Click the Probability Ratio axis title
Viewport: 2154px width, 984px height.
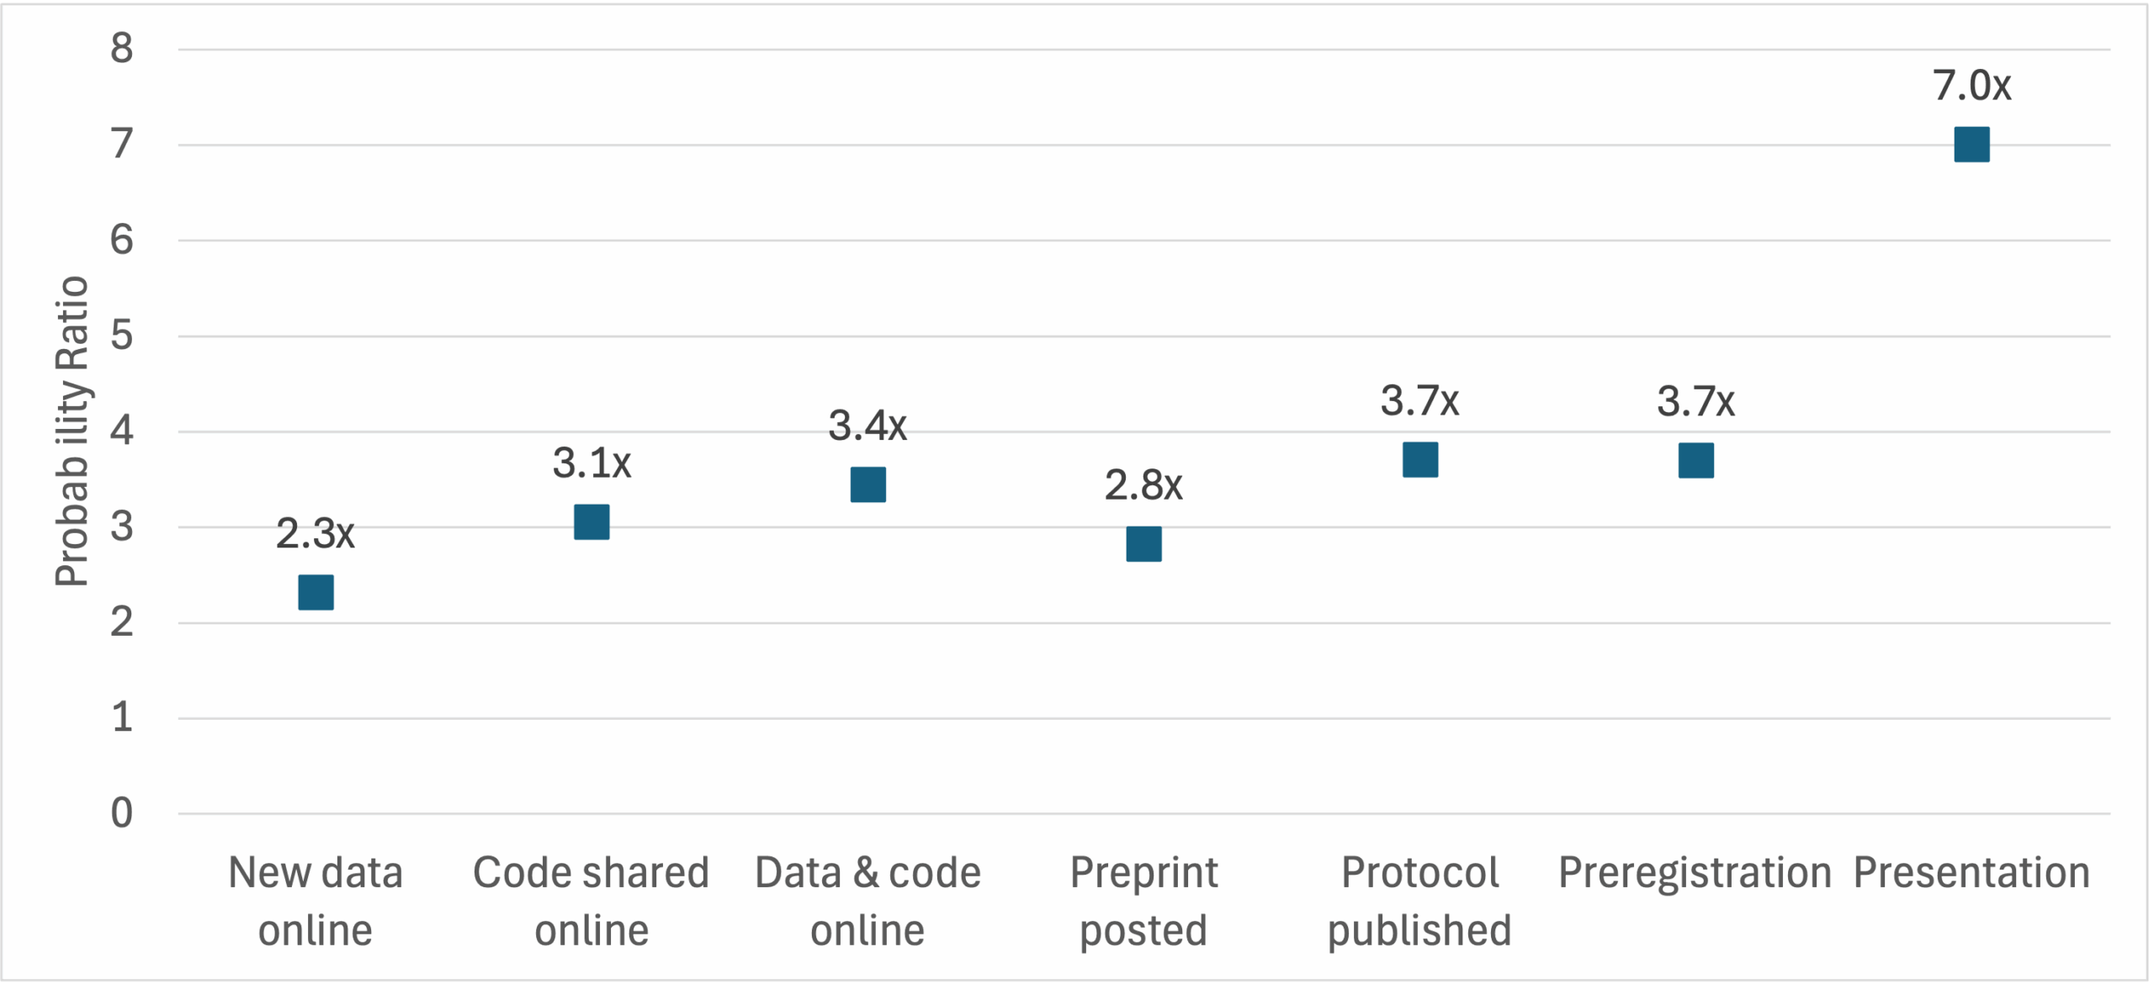click(x=72, y=431)
